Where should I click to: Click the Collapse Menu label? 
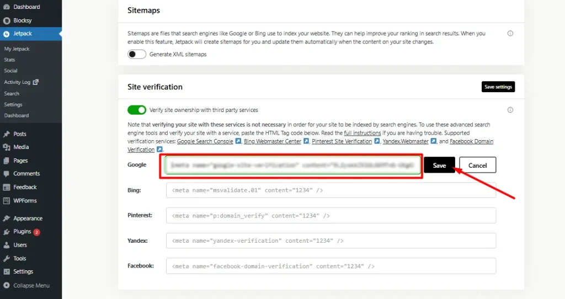(x=31, y=285)
